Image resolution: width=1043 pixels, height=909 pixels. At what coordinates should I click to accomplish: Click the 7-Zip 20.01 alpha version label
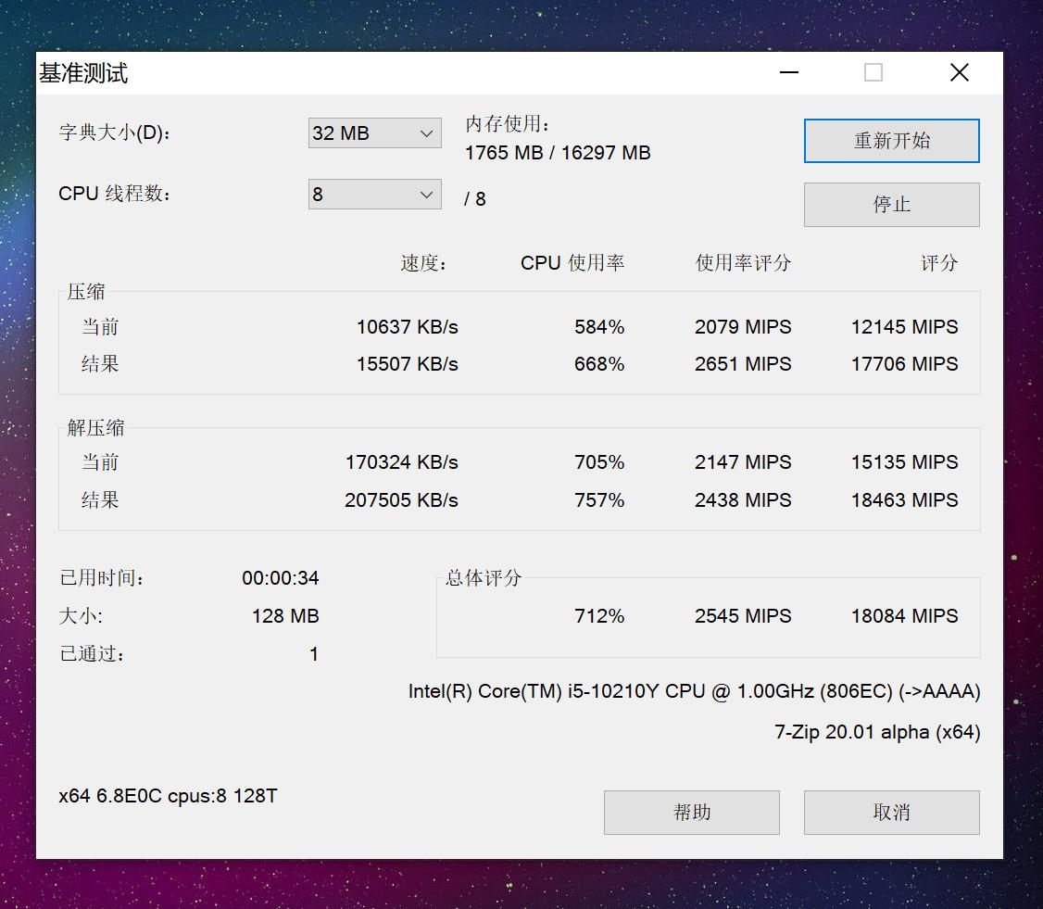click(x=876, y=732)
